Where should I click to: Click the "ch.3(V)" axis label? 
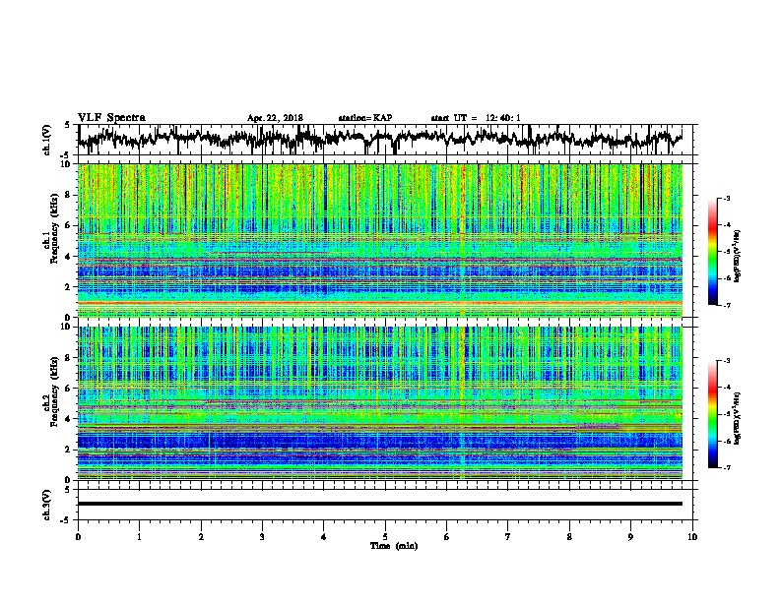[46, 505]
